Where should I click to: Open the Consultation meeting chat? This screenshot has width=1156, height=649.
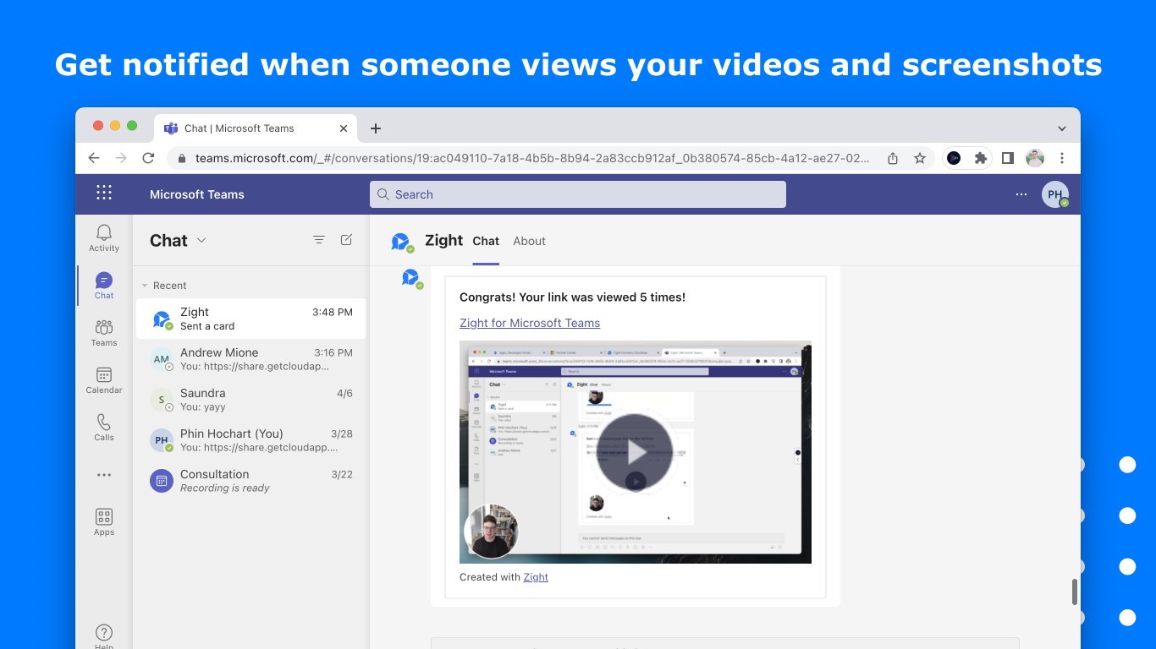tap(251, 481)
